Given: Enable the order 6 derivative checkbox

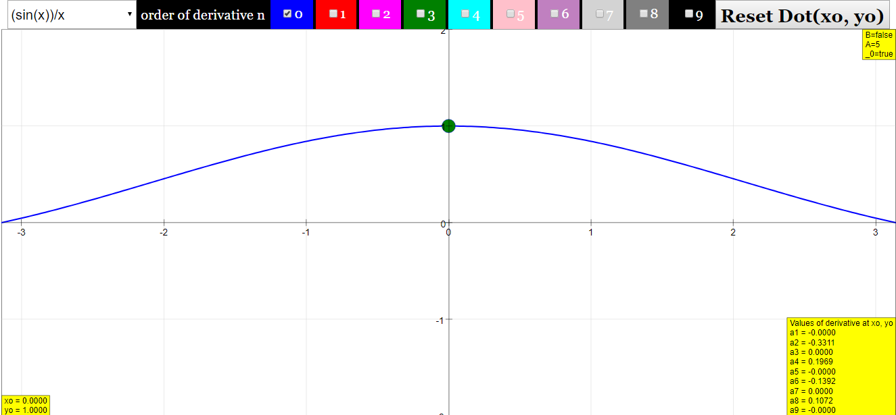Looking at the screenshot, I should (x=555, y=13).
